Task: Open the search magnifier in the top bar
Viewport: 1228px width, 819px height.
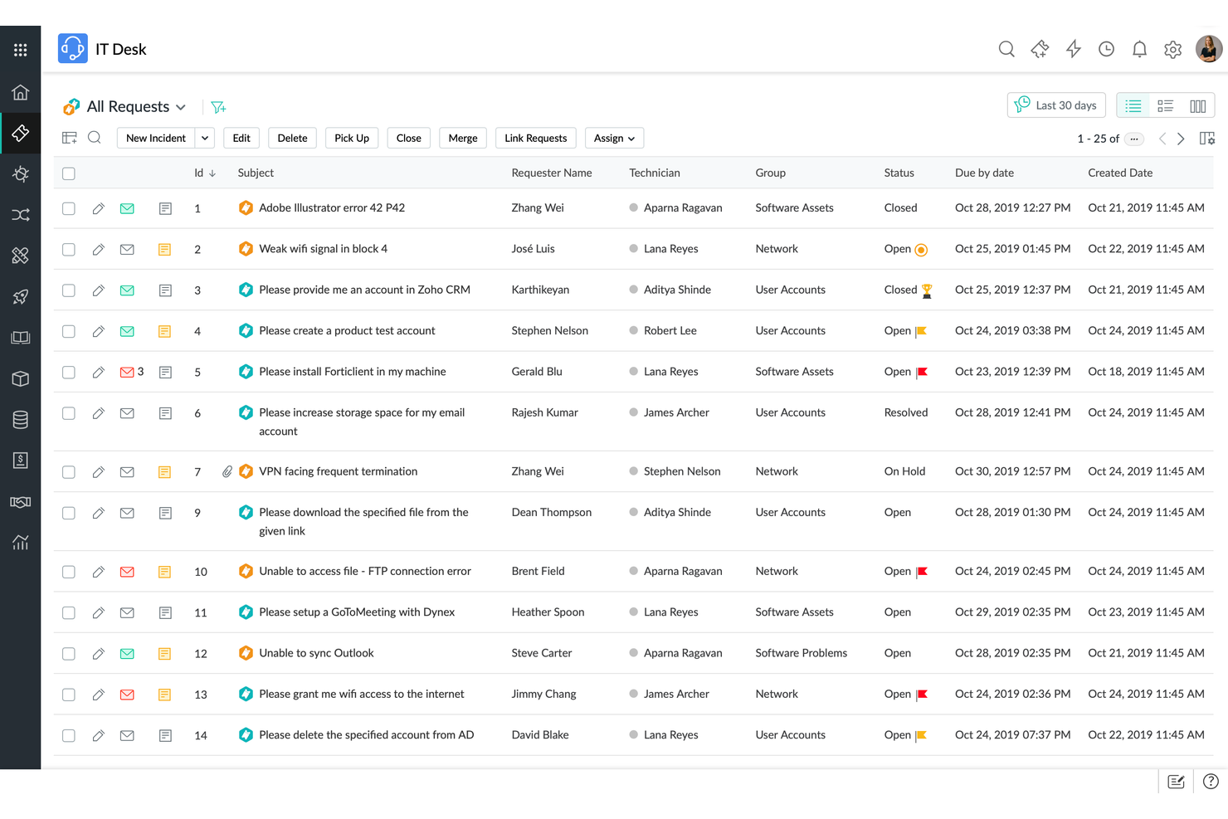Action: pyautogui.click(x=1006, y=49)
